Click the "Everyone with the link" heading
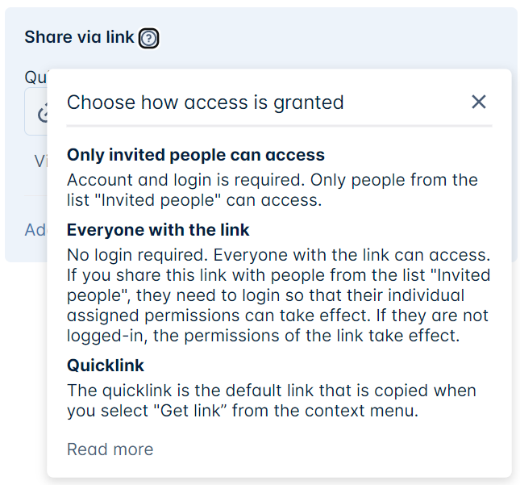The height and width of the screenshot is (485, 520). click(158, 230)
